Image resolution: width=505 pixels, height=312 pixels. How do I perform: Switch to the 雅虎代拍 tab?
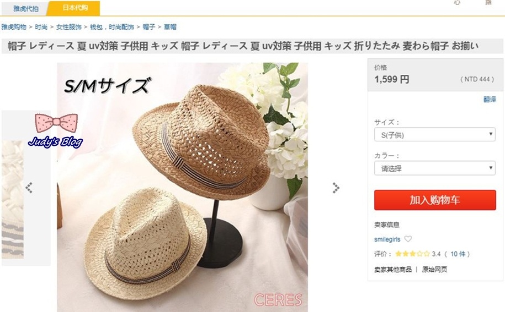[x=26, y=8]
